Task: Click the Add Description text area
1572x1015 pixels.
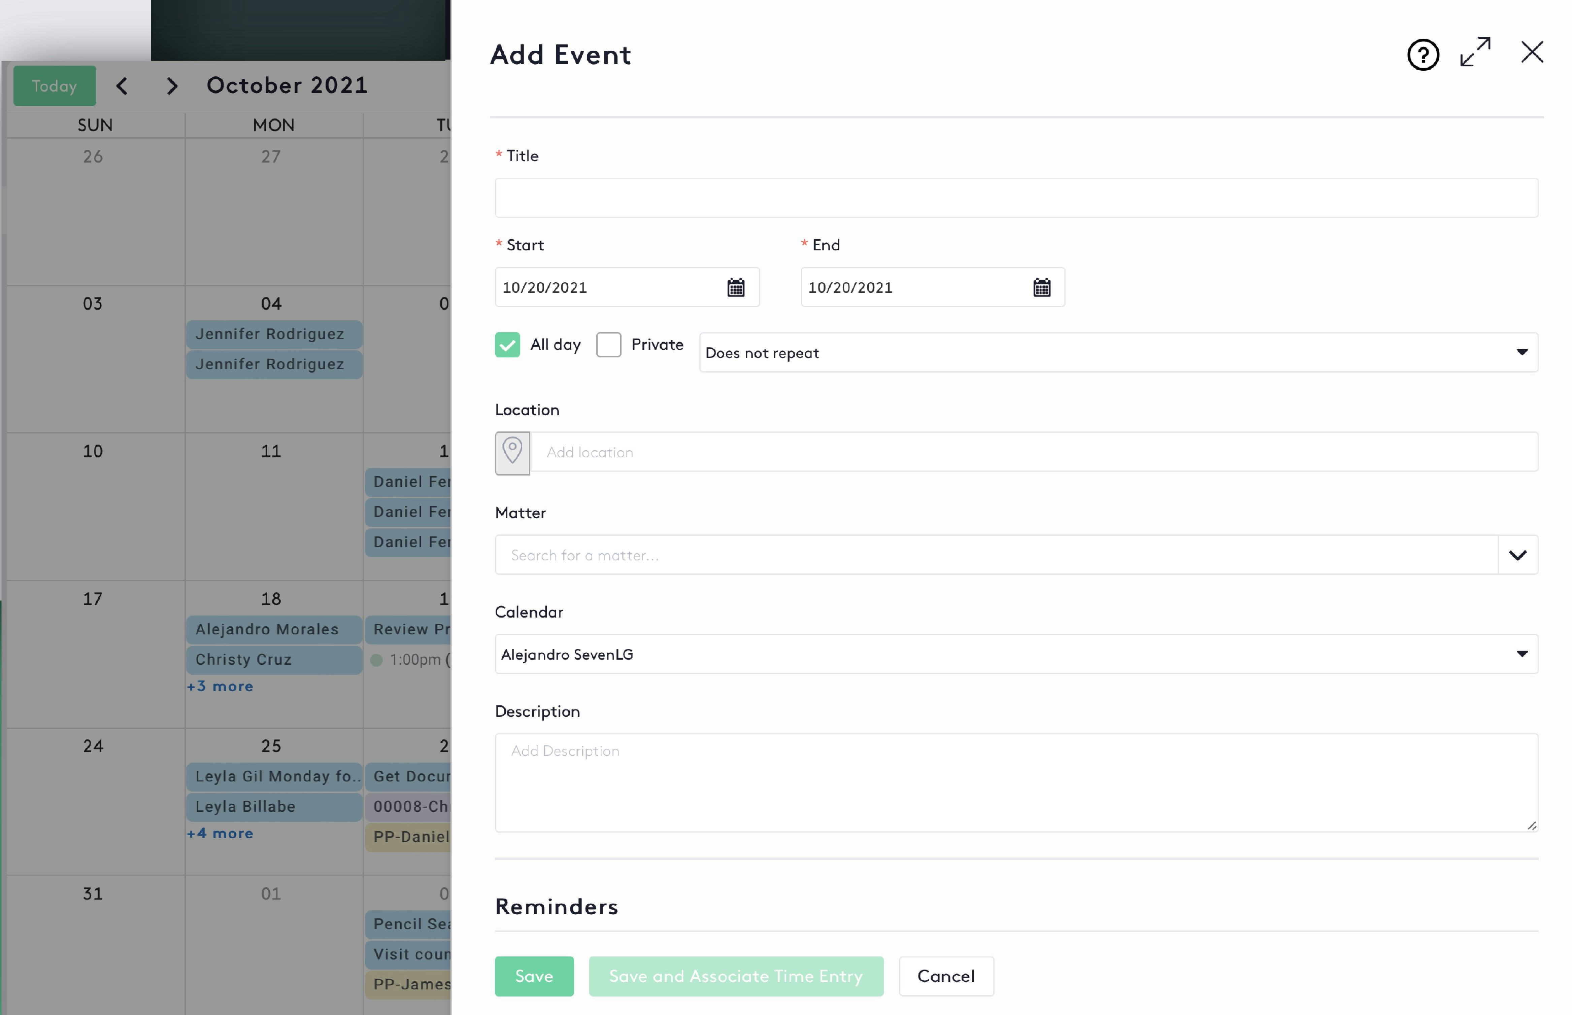Action: [x=1015, y=781]
